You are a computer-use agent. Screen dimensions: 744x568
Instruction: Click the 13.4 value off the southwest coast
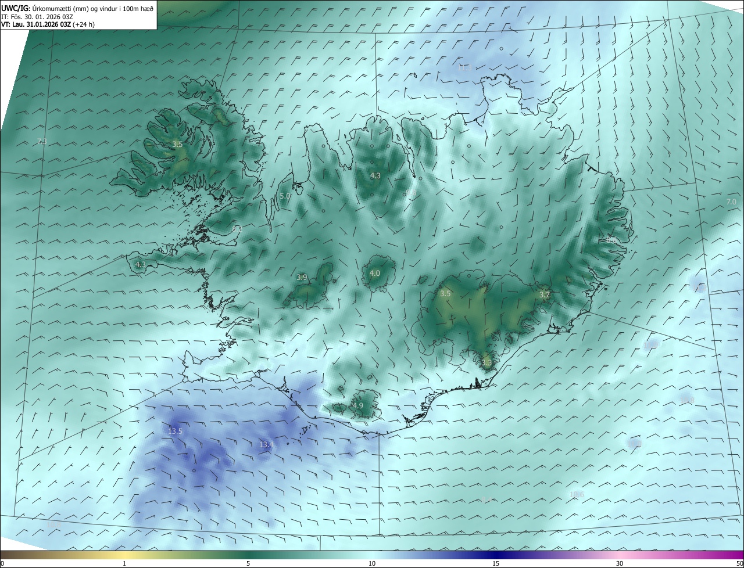point(266,444)
